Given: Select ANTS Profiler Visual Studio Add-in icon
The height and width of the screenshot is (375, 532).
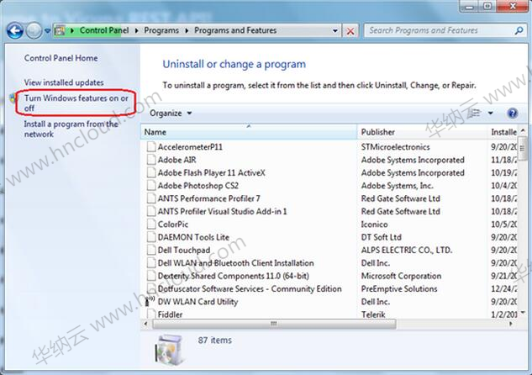Looking at the screenshot, I should tap(151, 211).
